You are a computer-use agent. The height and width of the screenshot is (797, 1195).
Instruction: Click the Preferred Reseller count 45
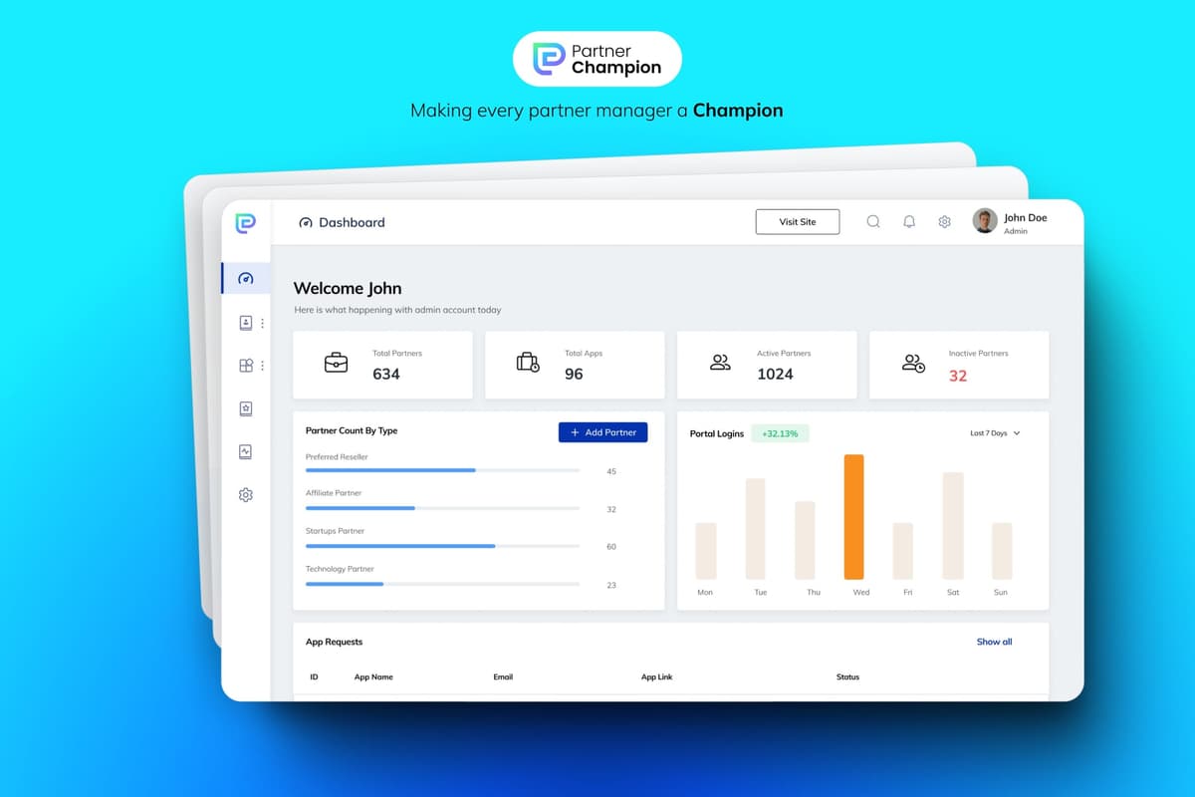pyautogui.click(x=611, y=471)
